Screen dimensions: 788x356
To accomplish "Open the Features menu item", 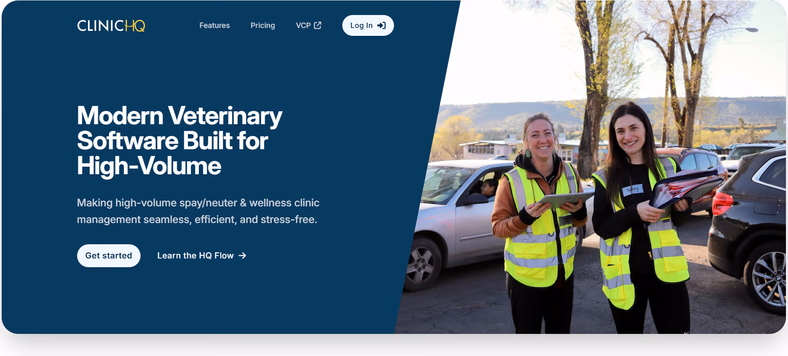I will pyautogui.click(x=214, y=25).
